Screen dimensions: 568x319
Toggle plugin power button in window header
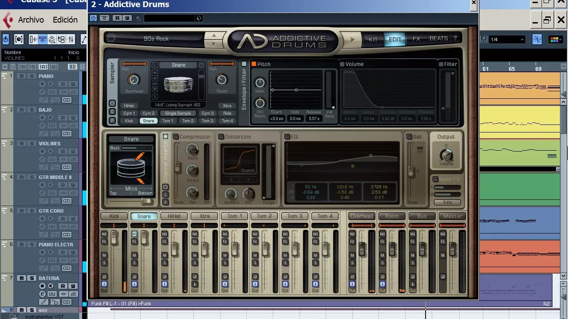point(93,18)
